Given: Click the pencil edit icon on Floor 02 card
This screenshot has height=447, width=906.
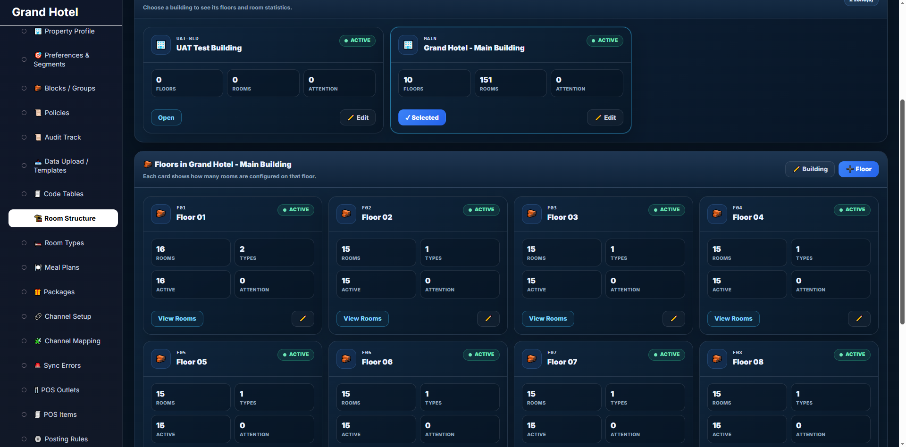Looking at the screenshot, I should tap(488, 319).
